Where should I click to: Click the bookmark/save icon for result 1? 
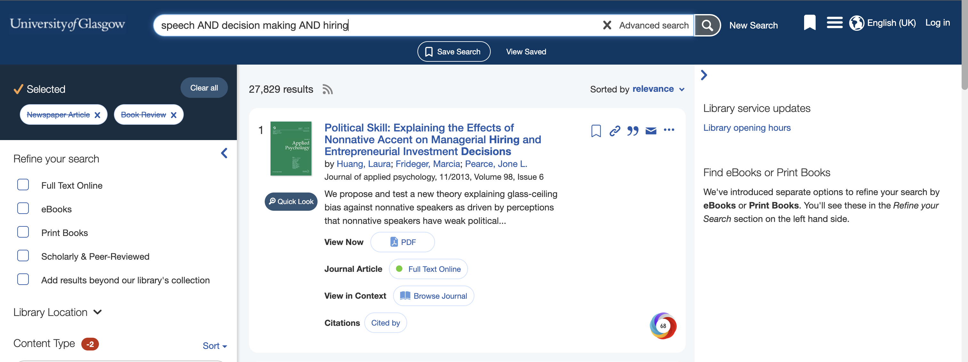pyautogui.click(x=596, y=130)
